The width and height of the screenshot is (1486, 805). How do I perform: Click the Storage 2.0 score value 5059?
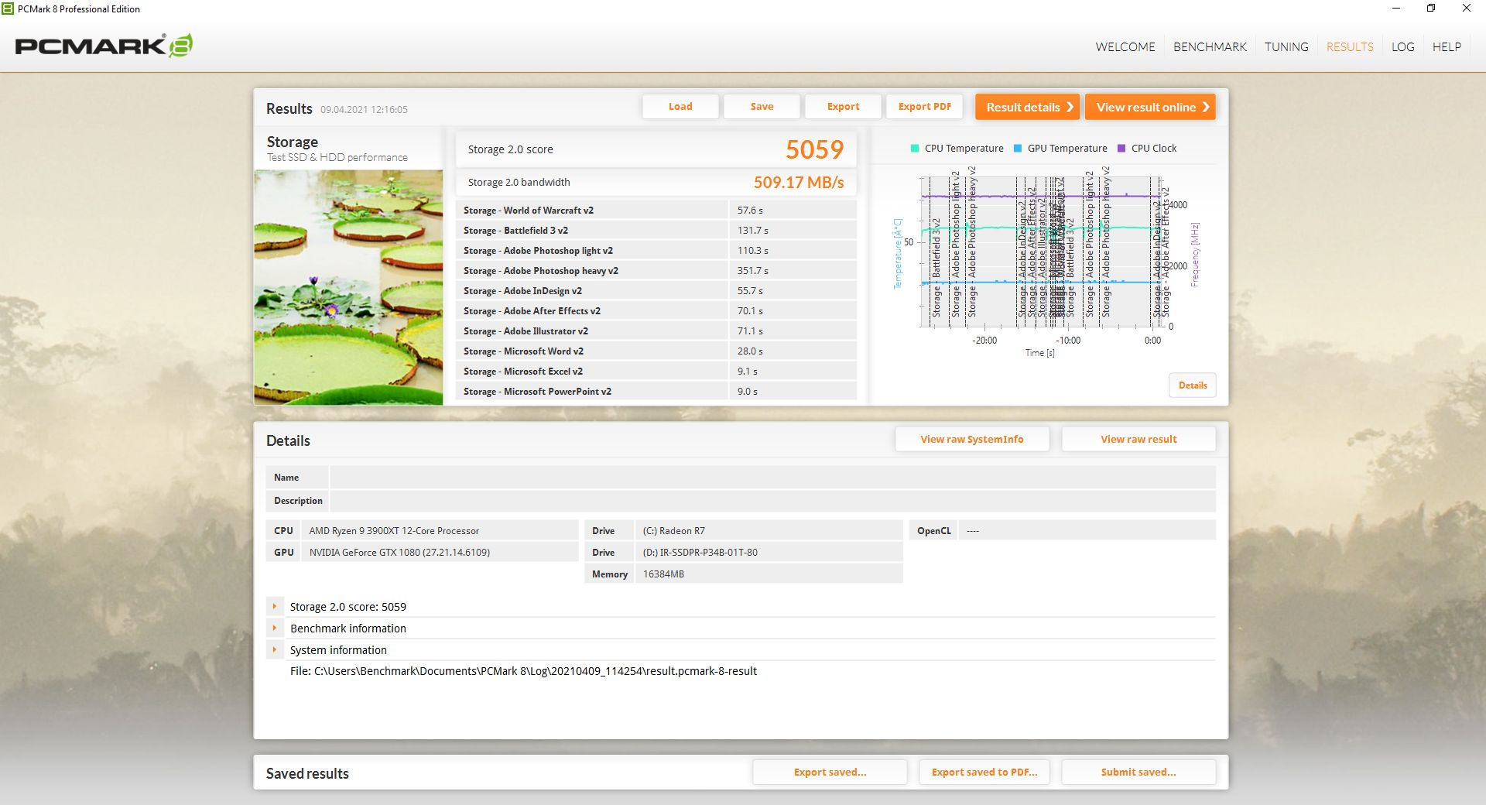[814, 149]
